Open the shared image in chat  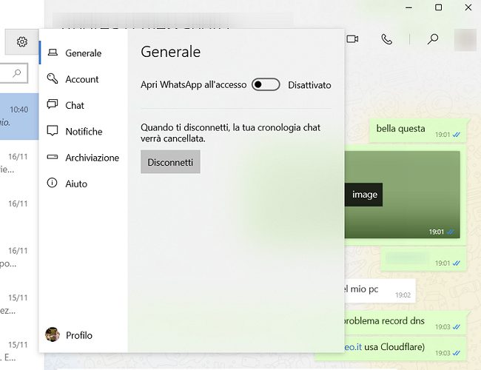pos(402,195)
